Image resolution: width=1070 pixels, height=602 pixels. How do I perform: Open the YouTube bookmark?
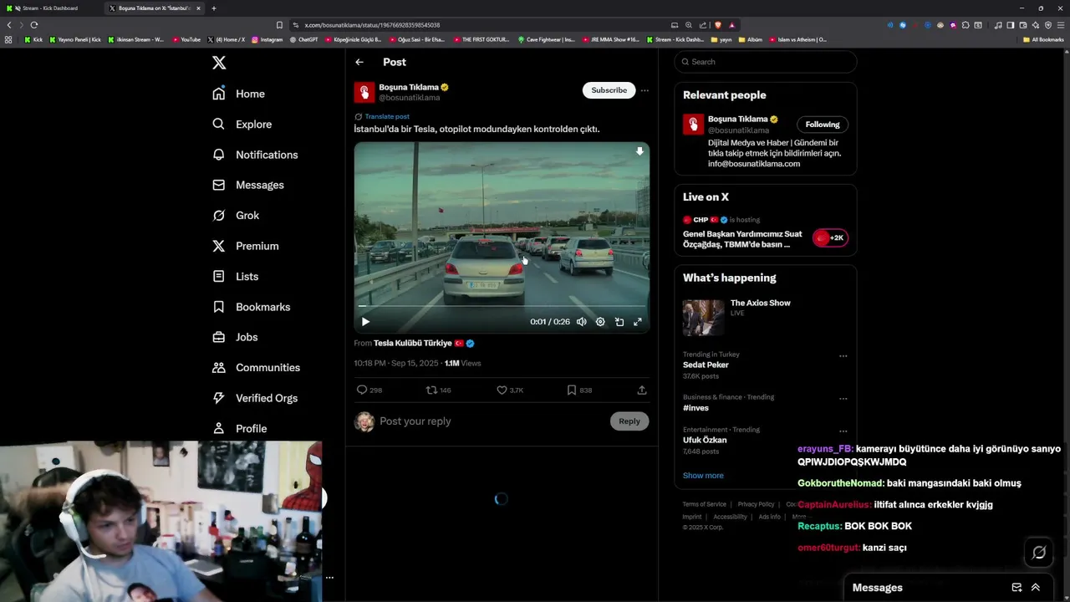[x=186, y=39]
